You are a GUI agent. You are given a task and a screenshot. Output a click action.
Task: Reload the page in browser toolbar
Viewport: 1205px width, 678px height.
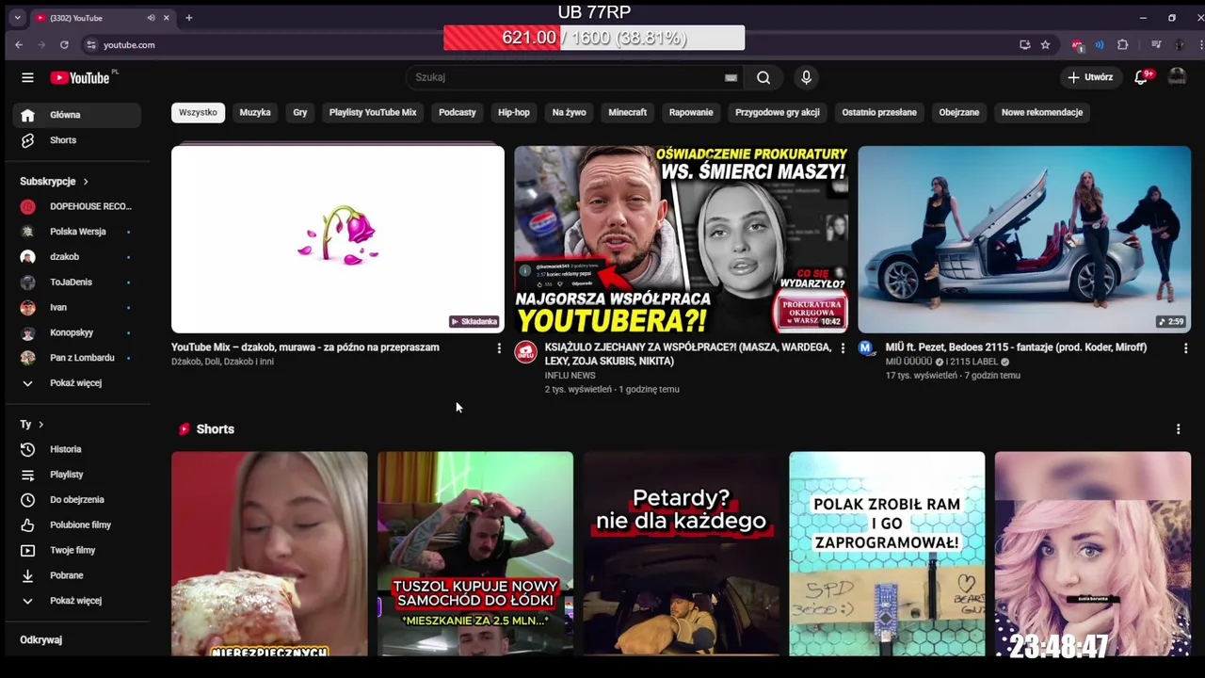(x=64, y=44)
